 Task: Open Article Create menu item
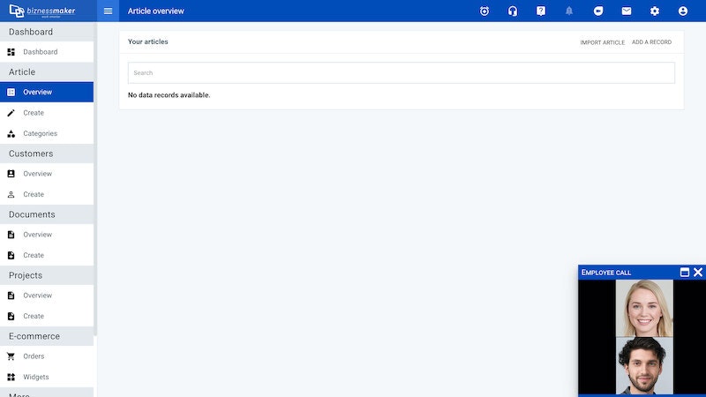coord(47,113)
